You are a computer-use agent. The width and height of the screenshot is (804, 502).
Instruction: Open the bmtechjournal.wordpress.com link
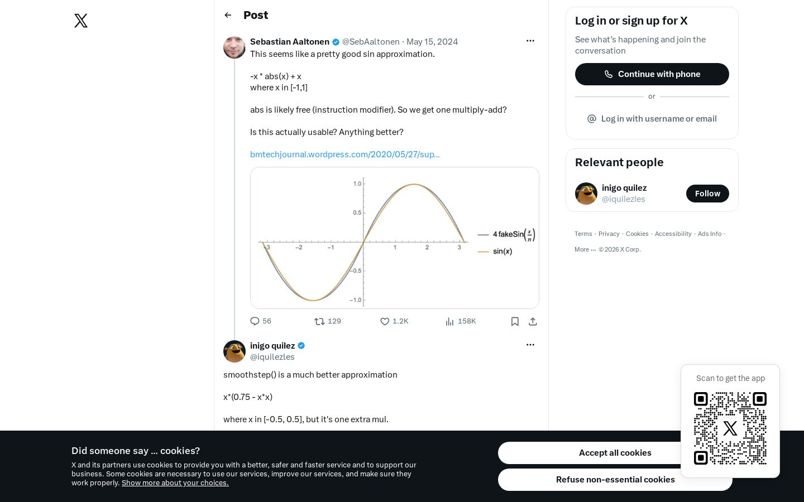click(x=345, y=155)
